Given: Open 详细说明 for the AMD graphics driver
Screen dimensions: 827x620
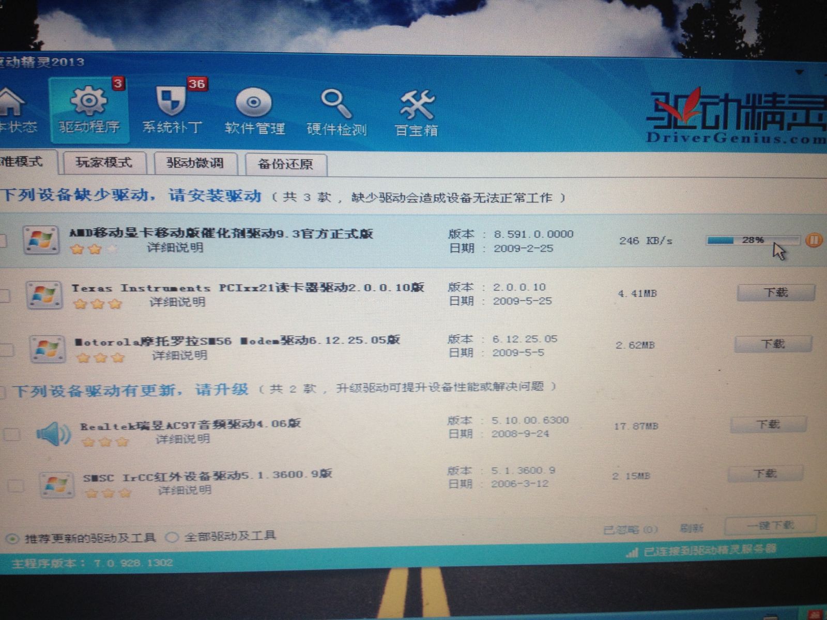Looking at the screenshot, I should [175, 248].
